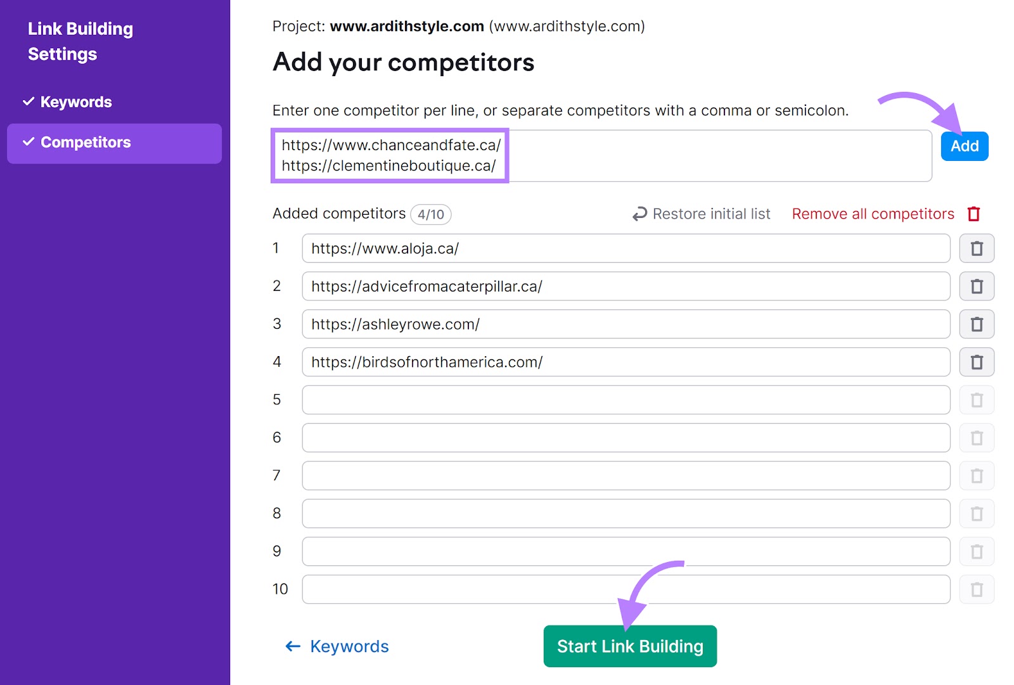
Task: Click the 4/10 competitors counter badge
Action: click(x=431, y=214)
